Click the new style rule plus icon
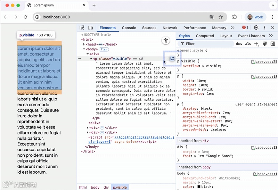 point(256,44)
